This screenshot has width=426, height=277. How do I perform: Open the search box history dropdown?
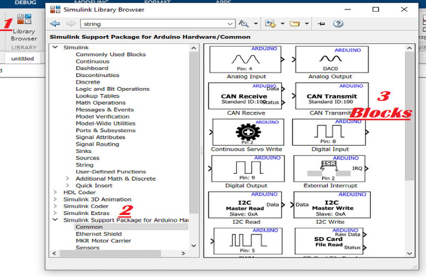[x=230, y=24]
